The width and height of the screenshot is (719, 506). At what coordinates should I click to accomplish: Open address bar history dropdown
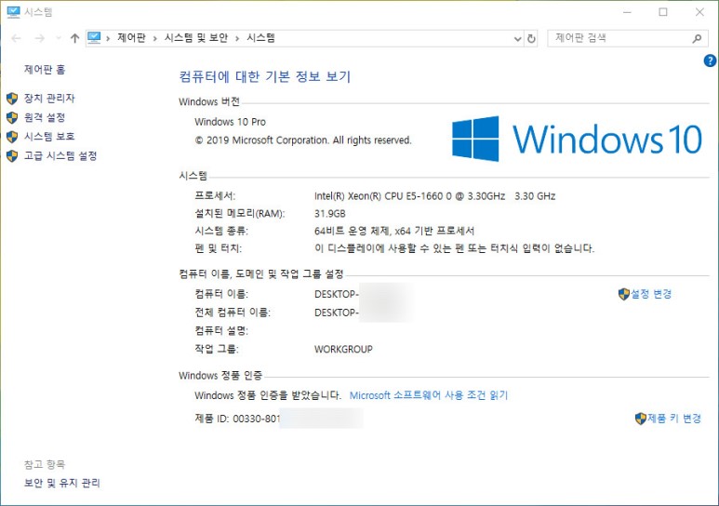point(518,38)
